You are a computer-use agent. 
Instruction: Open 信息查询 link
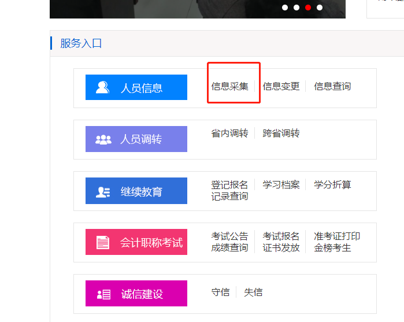332,86
